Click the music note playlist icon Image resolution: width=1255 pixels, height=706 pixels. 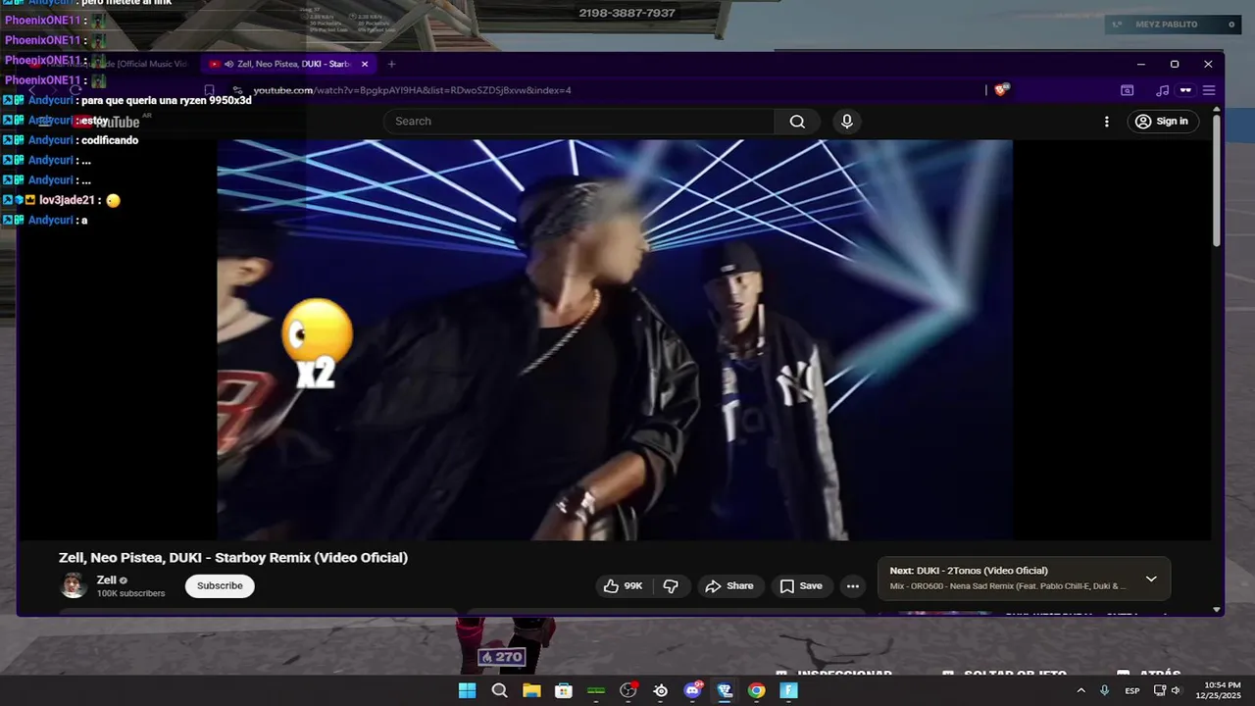pos(1162,90)
